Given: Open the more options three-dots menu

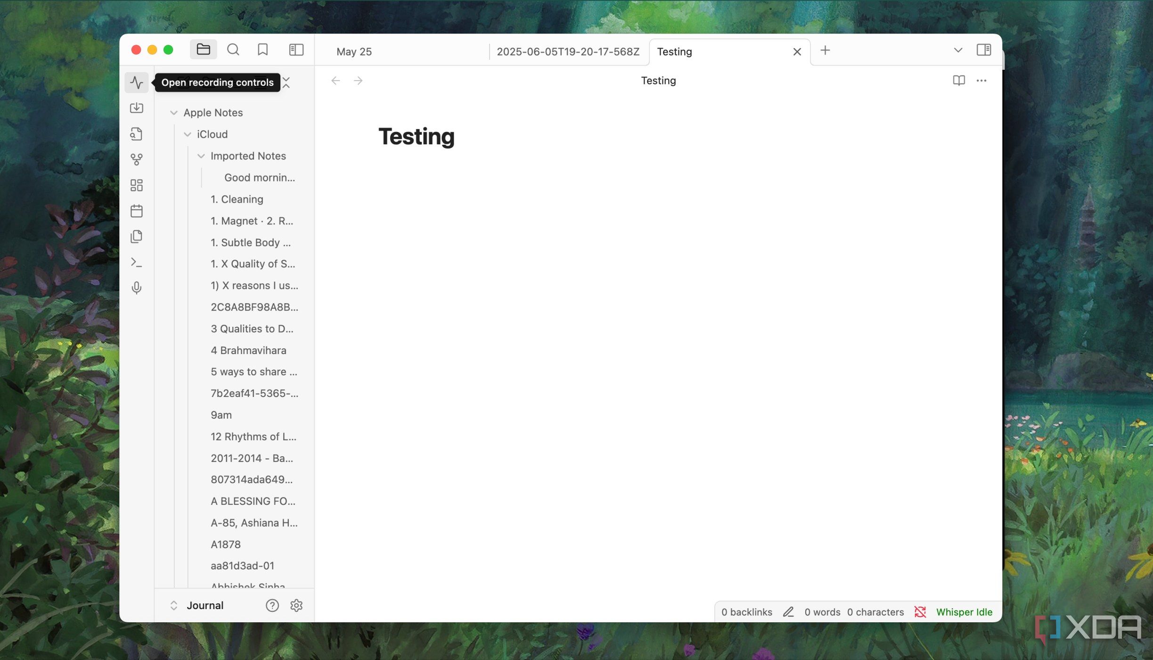Looking at the screenshot, I should point(981,81).
